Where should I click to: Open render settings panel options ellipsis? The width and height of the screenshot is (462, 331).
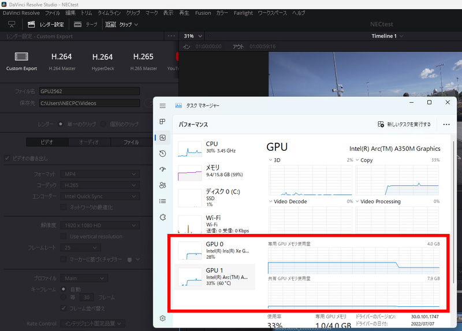click(x=171, y=36)
